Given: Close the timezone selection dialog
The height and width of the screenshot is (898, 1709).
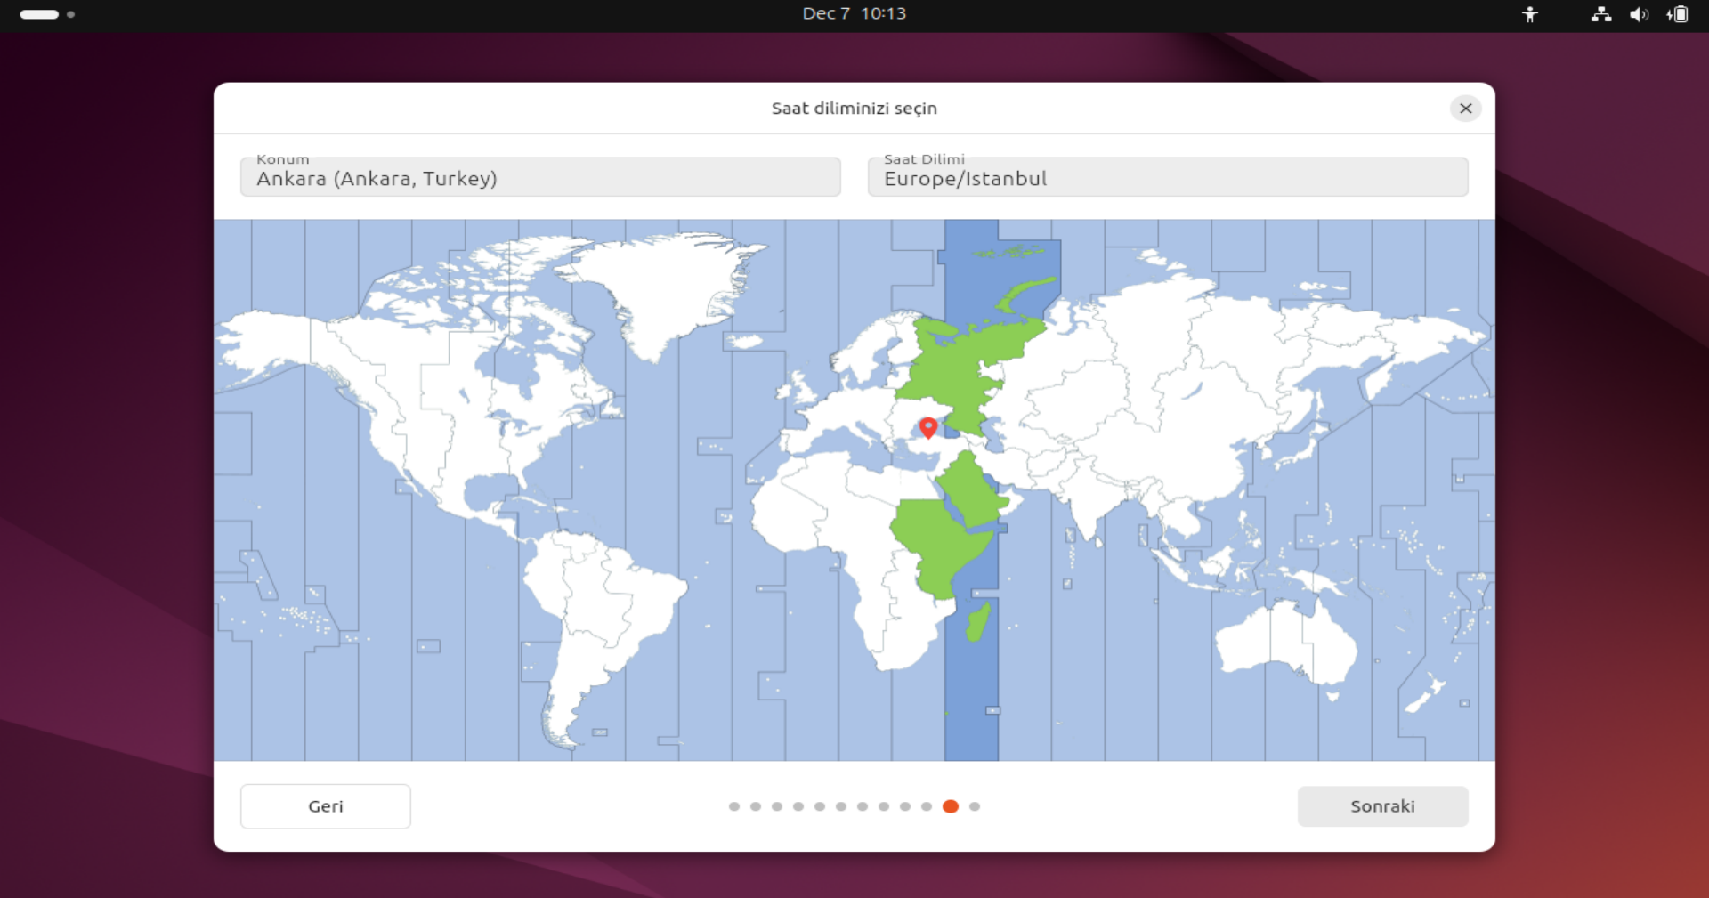Looking at the screenshot, I should coord(1465,109).
